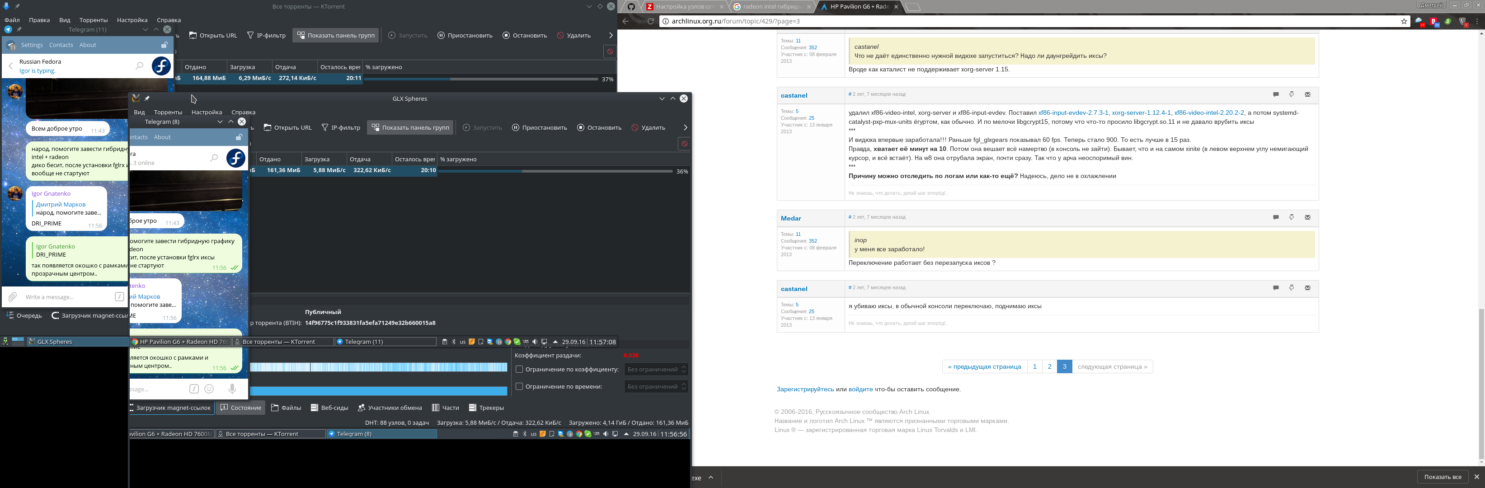The image size is (1485, 488).
Task: Expand the top KTorrent toolbar overflow chevron after Удалить
Action: (x=611, y=35)
